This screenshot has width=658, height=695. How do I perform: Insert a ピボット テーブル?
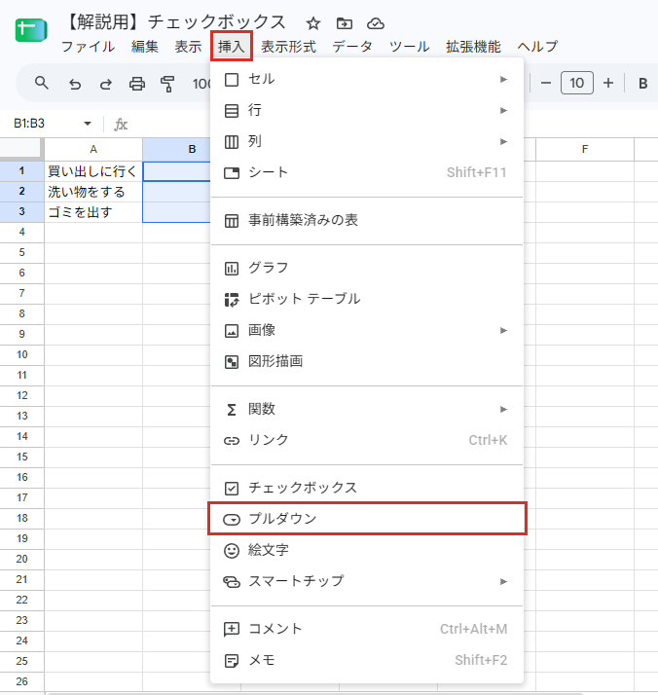click(x=366, y=299)
